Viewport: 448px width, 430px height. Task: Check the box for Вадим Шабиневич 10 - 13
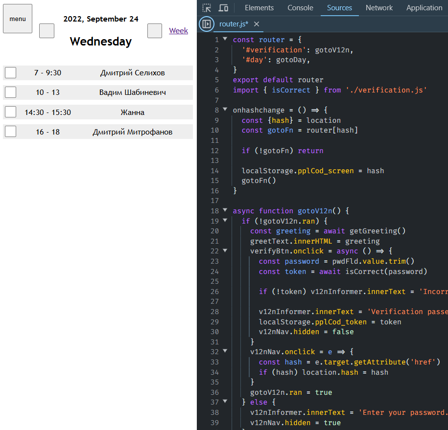11,92
